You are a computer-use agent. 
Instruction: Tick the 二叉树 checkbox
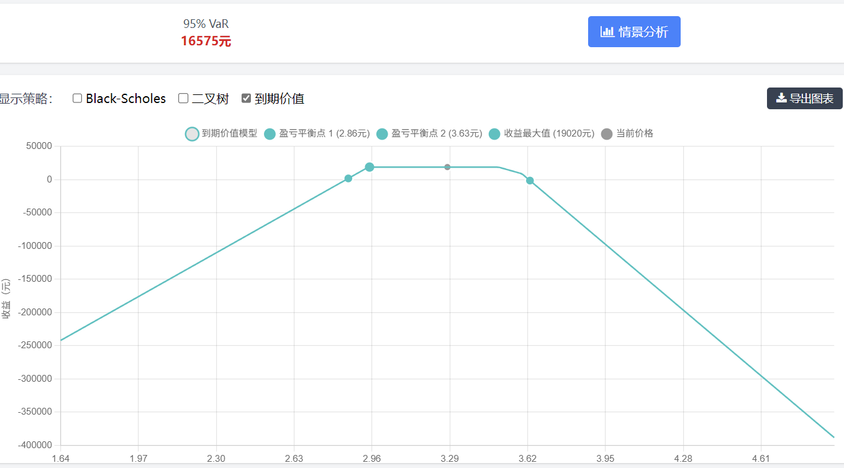point(183,98)
